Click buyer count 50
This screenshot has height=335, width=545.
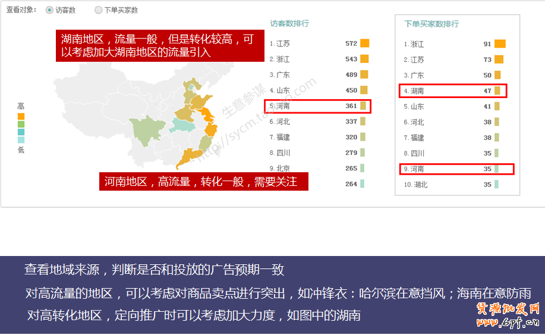click(x=487, y=75)
